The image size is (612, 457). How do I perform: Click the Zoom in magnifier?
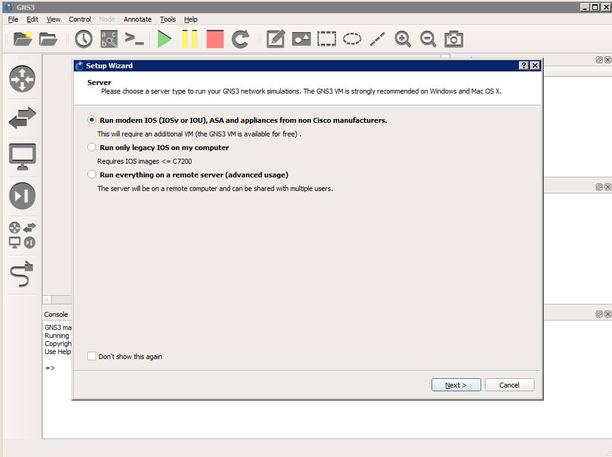tap(403, 39)
